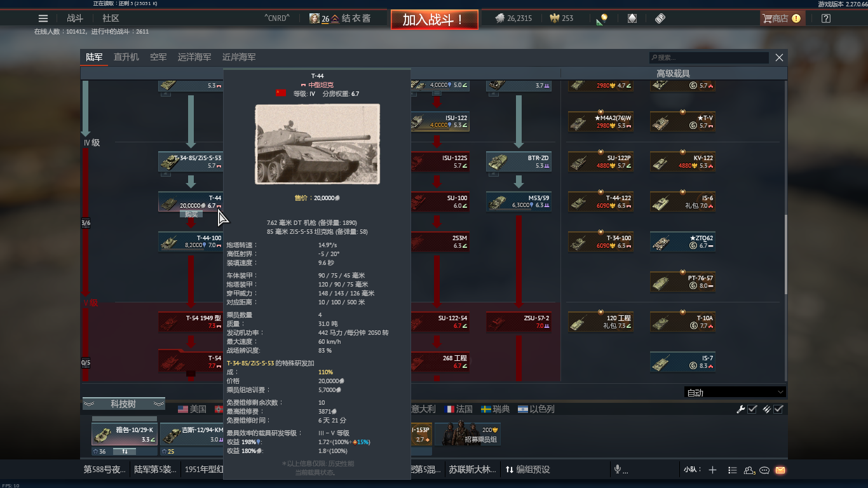Open the 战斗 menu
Image resolution: width=868 pixels, height=488 pixels.
75,18
